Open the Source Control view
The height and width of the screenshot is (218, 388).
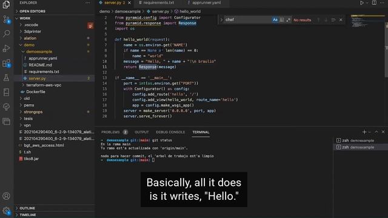point(6,19)
